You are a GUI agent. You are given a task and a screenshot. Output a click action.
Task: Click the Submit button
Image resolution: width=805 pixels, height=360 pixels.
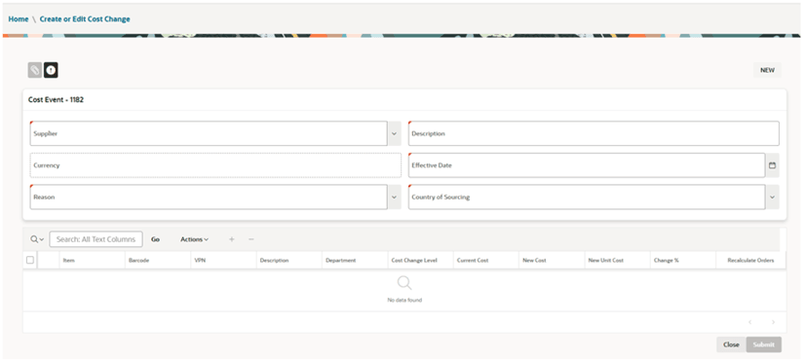point(764,344)
